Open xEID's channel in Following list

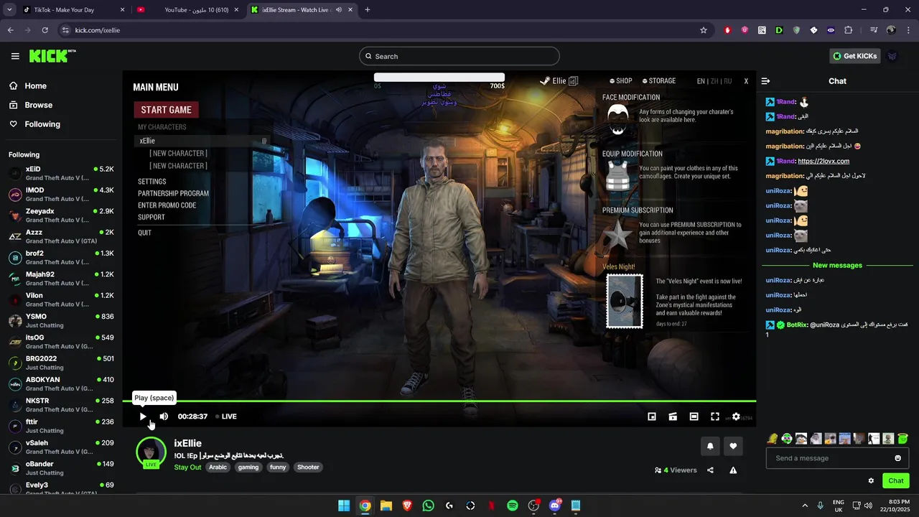tap(61, 173)
